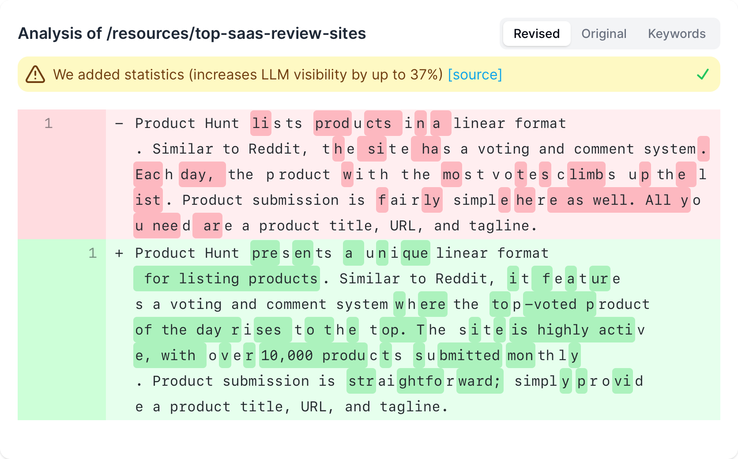The height and width of the screenshot is (459, 738).
Task: Click added line number 1
Action: coord(93,253)
